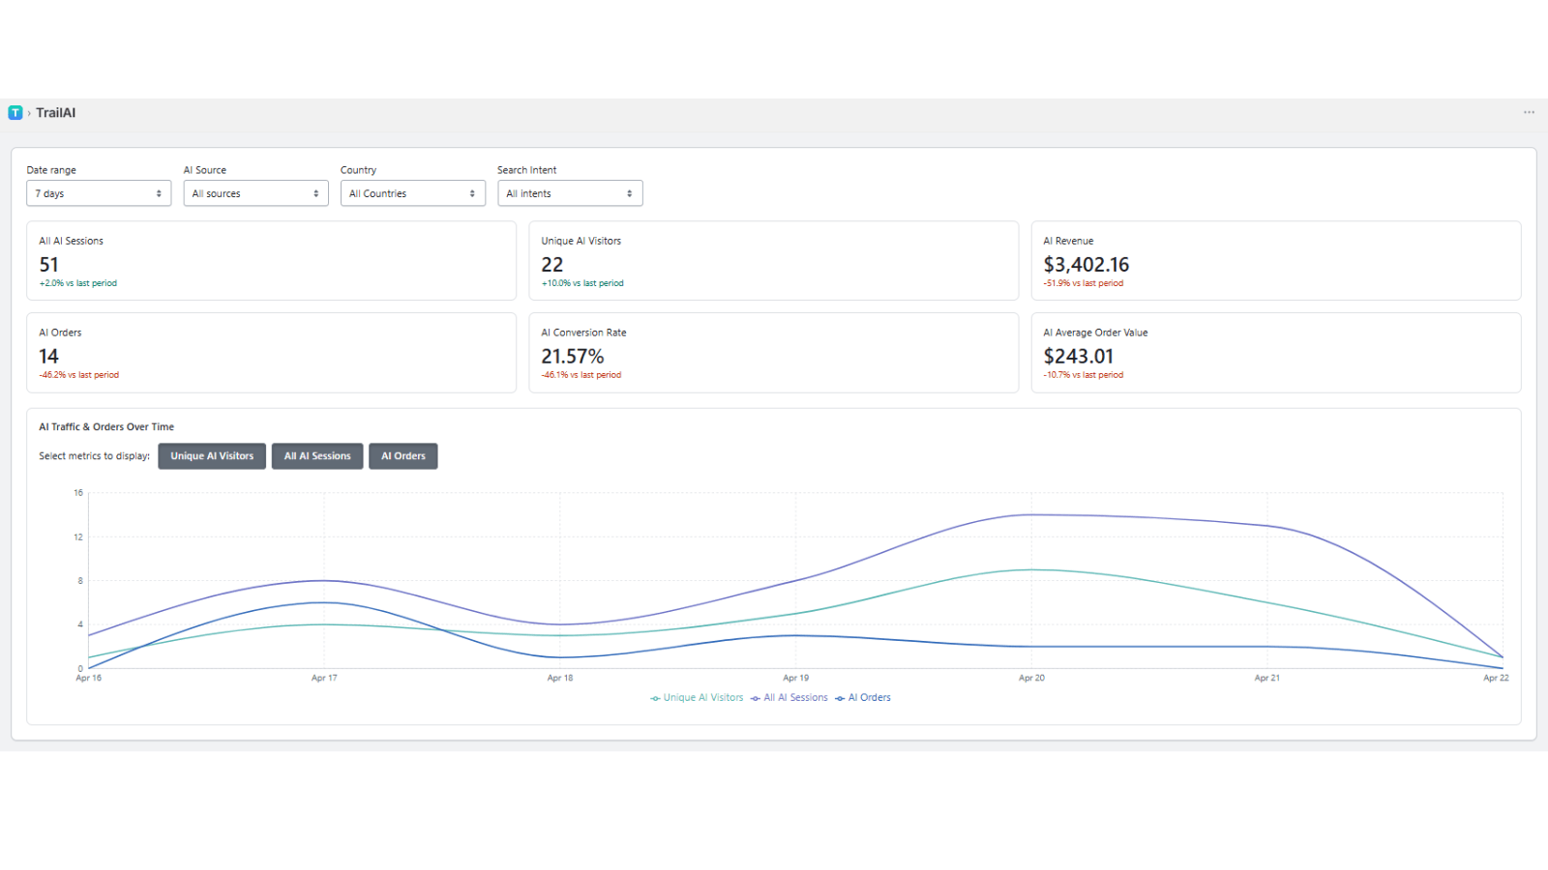1548x870 pixels.
Task: Click the AI Traffic & Orders Over Time heading
Action: (x=106, y=427)
